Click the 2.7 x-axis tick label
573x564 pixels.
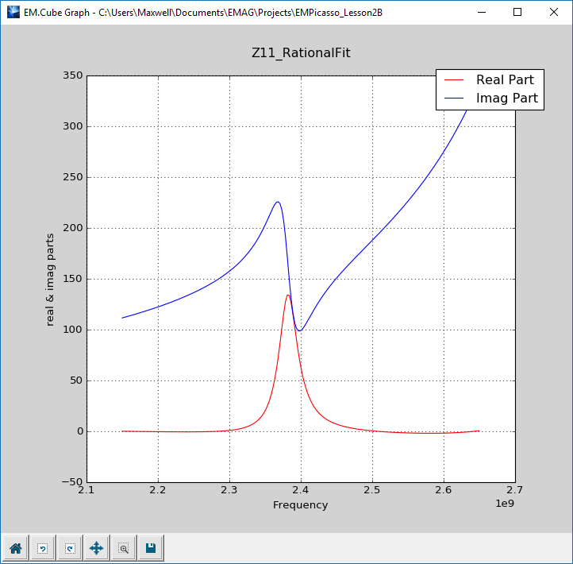click(x=514, y=490)
